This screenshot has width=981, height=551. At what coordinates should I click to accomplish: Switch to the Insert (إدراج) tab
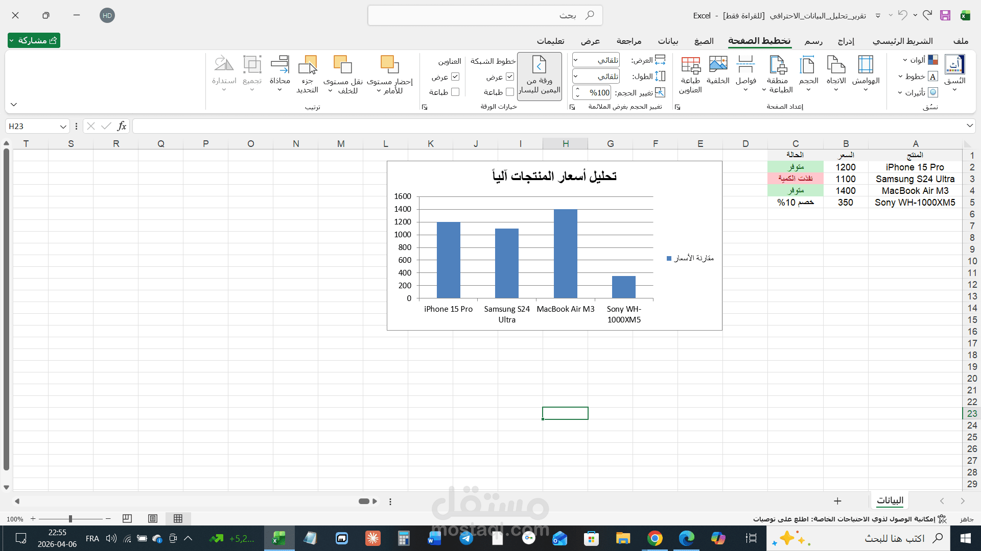tap(846, 41)
